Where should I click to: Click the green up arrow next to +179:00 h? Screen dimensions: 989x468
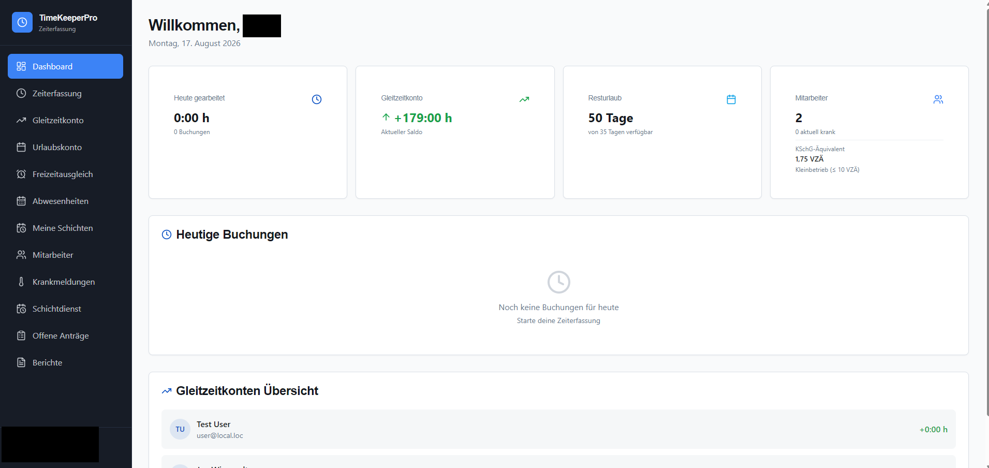[x=386, y=117]
